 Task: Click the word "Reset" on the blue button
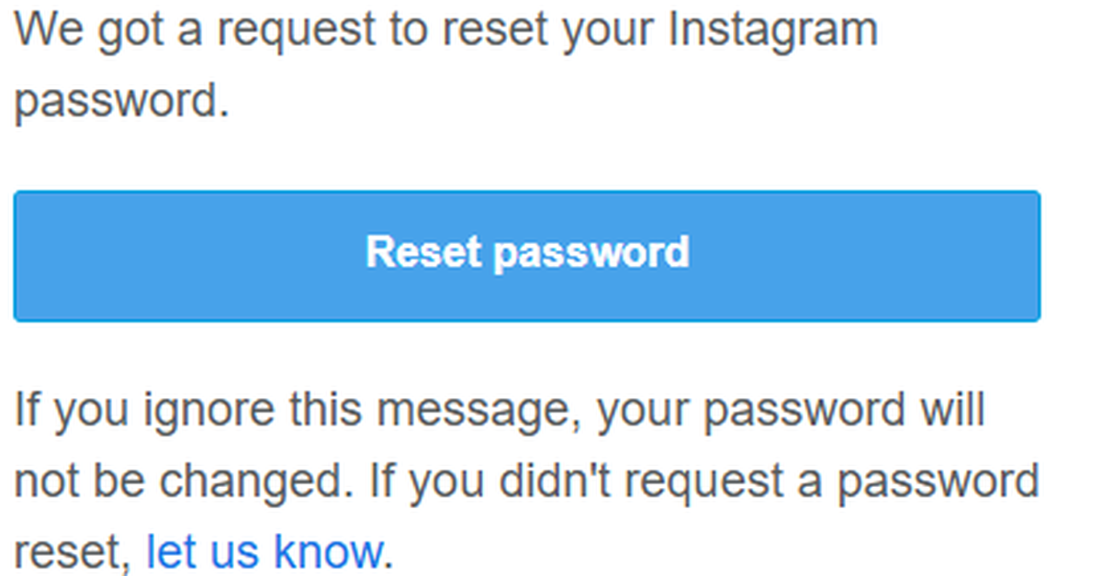(x=422, y=252)
